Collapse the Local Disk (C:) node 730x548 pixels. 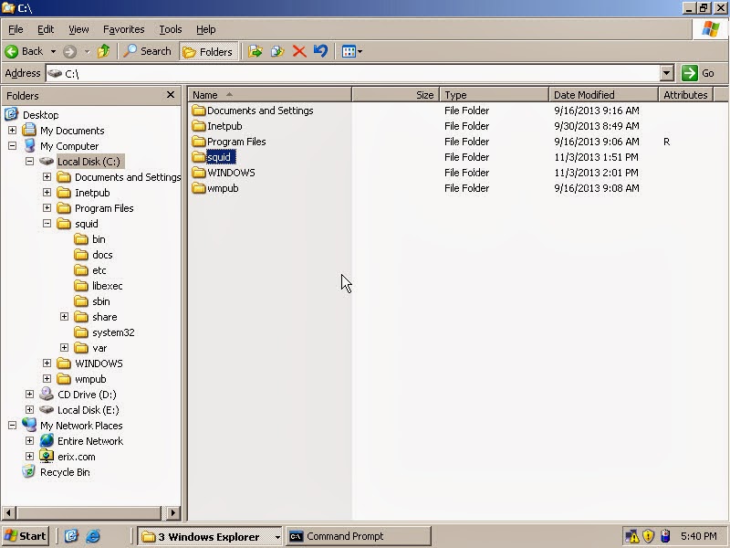tap(29, 162)
